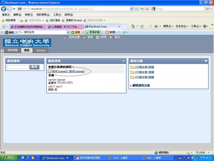The width and height of the screenshot is (214, 161).
Task: Switch to the Scholar tab
Action: pyautogui.click(x=41, y=50)
